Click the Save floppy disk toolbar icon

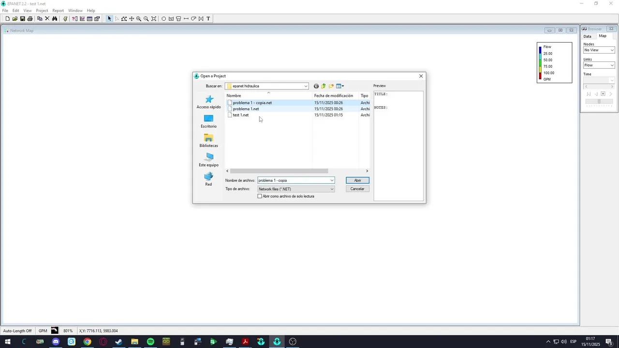coord(22,19)
